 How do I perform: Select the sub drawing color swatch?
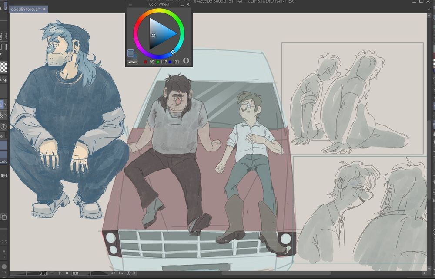coord(136,56)
